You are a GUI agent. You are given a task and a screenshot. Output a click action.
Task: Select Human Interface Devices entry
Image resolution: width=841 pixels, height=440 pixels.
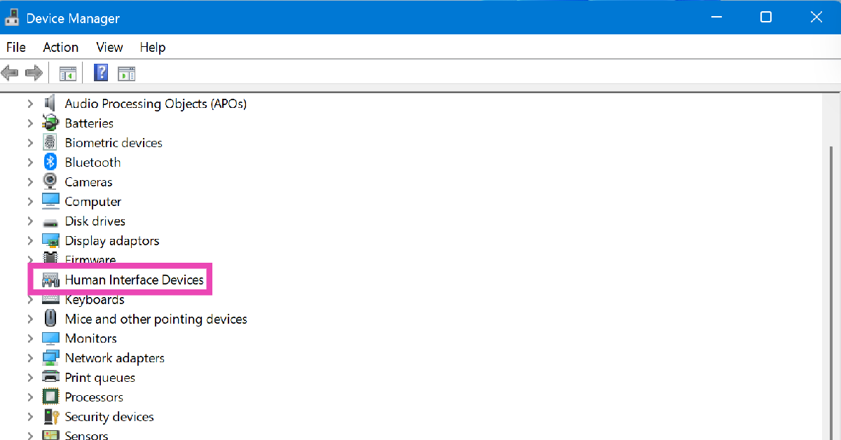point(134,280)
